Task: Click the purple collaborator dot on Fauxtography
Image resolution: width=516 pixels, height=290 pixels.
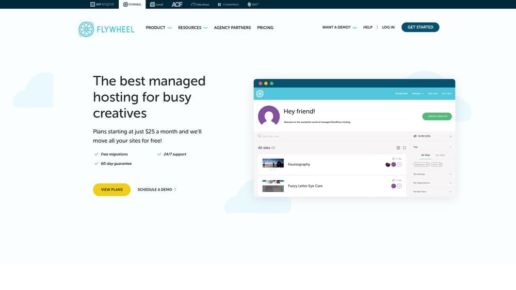Action: [394, 164]
